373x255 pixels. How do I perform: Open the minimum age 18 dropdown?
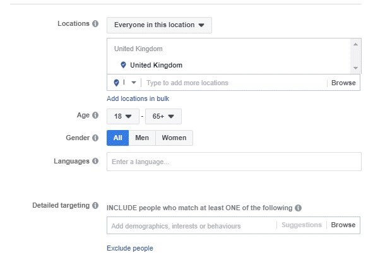tap(122, 116)
